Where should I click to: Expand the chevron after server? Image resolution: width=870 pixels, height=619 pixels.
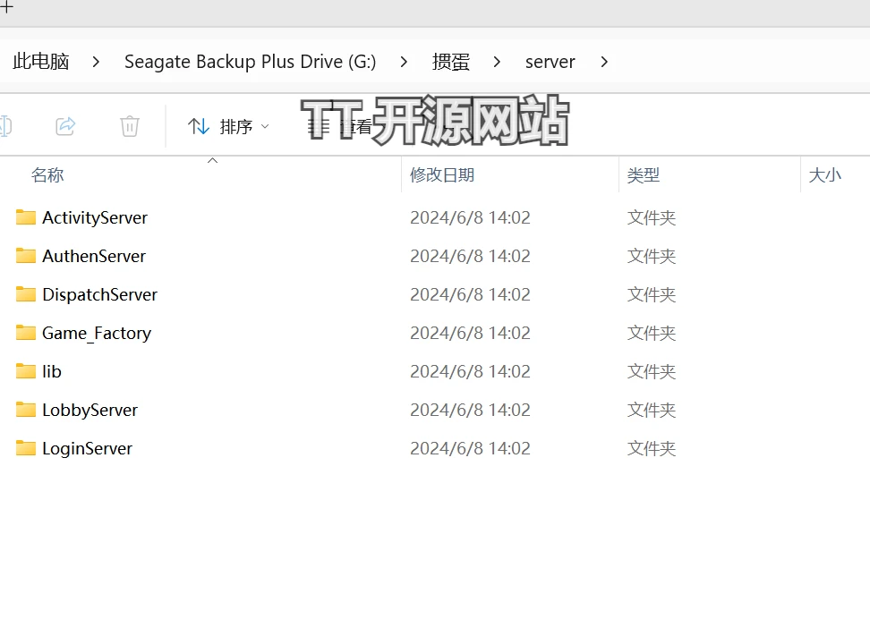coord(605,62)
